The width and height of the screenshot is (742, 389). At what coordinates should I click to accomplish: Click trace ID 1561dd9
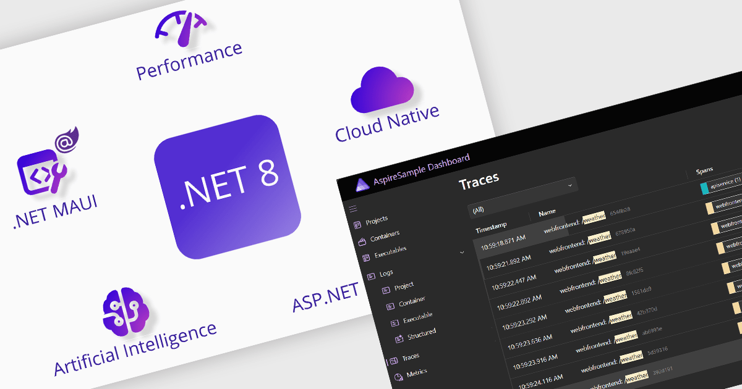pos(640,290)
